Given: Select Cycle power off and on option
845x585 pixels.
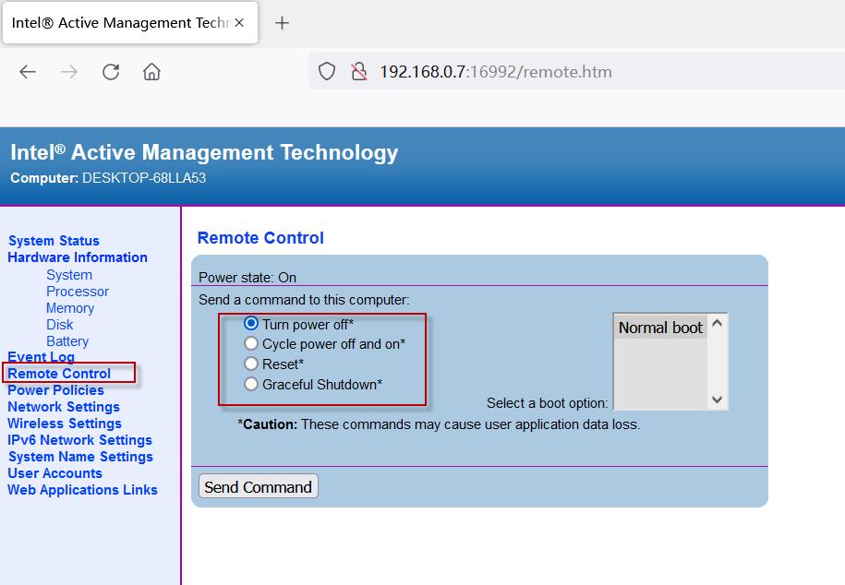Looking at the screenshot, I should tap(251, 344).
